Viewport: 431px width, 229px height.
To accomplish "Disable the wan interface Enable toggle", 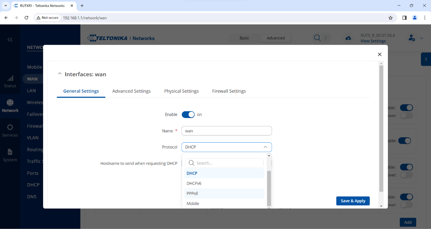I will (x=188, y=115).
